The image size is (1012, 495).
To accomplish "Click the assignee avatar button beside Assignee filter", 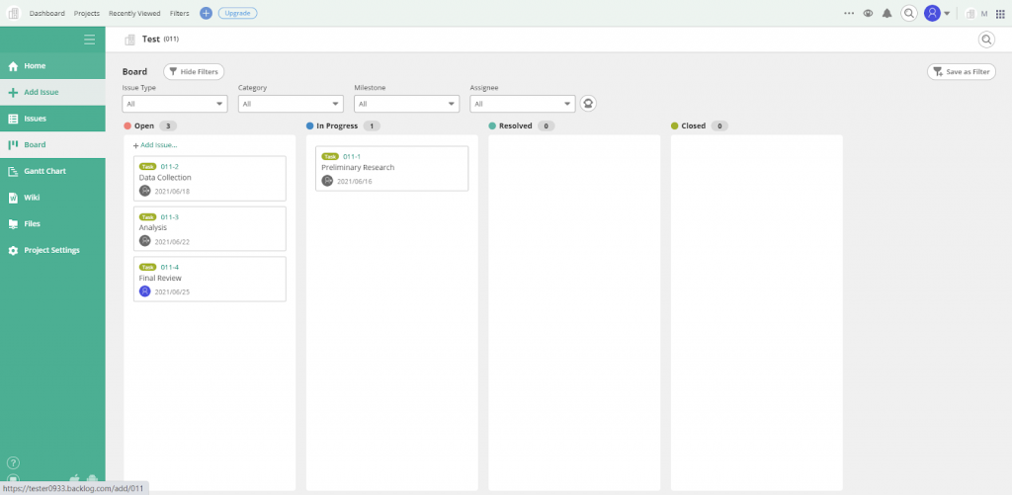I will tap(588, 104).
